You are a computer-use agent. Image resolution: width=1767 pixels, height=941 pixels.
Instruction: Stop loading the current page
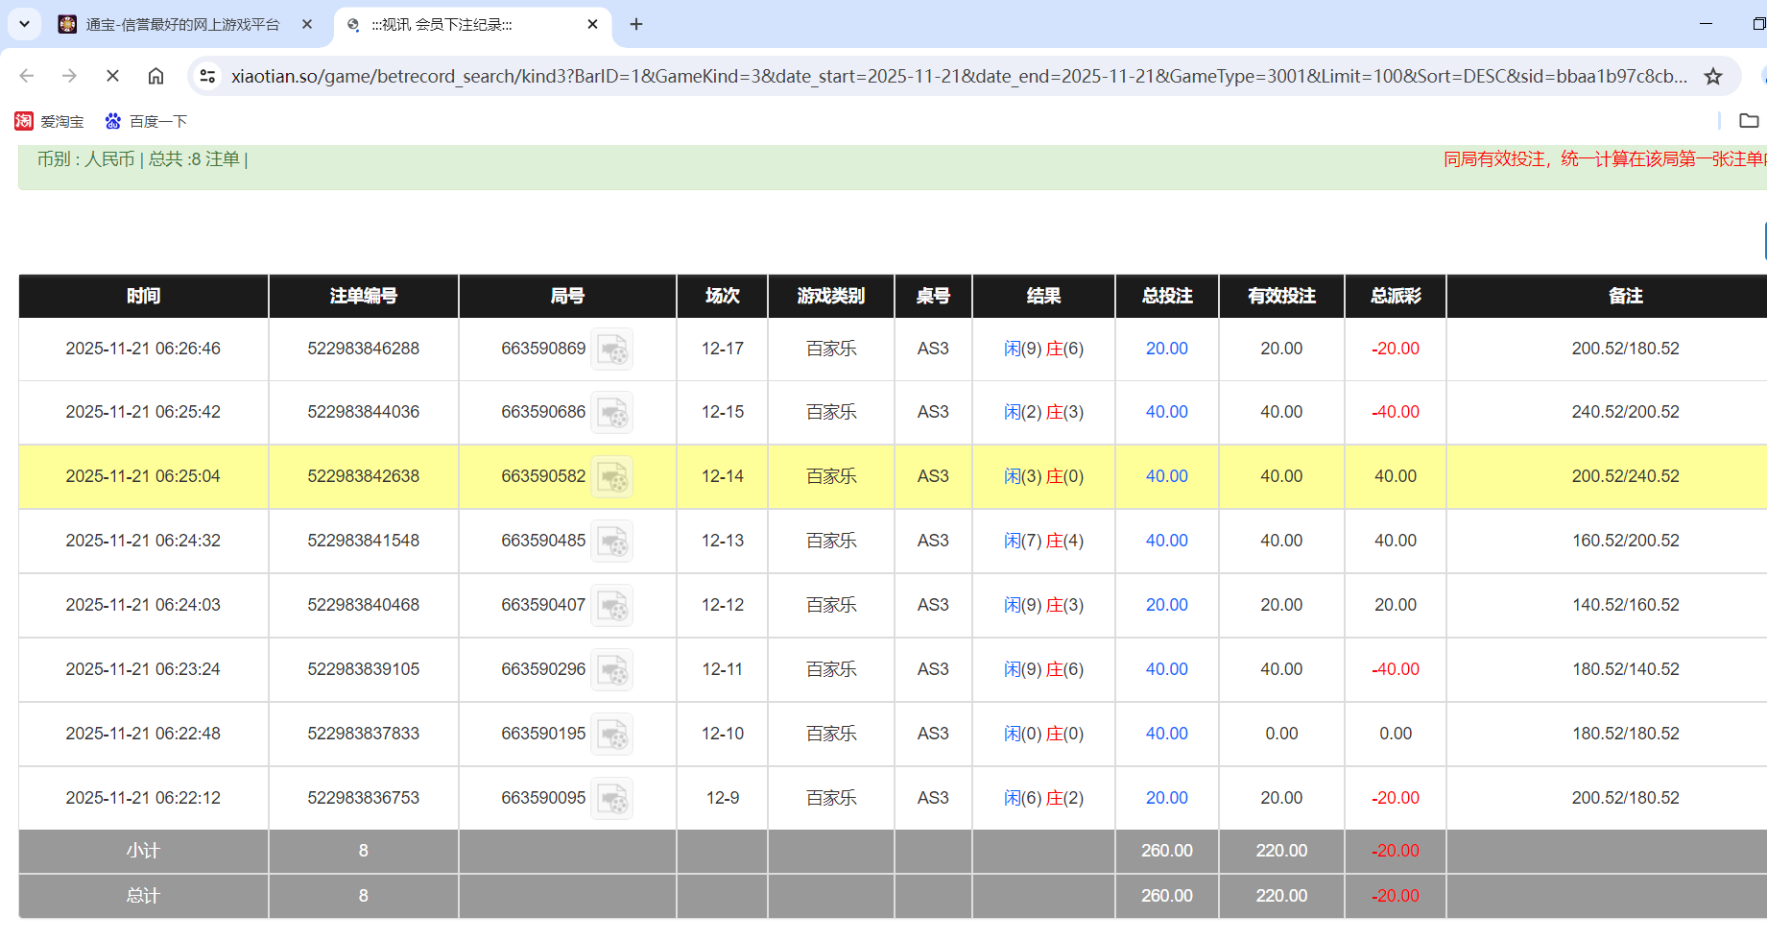click(x=112, y=76)
